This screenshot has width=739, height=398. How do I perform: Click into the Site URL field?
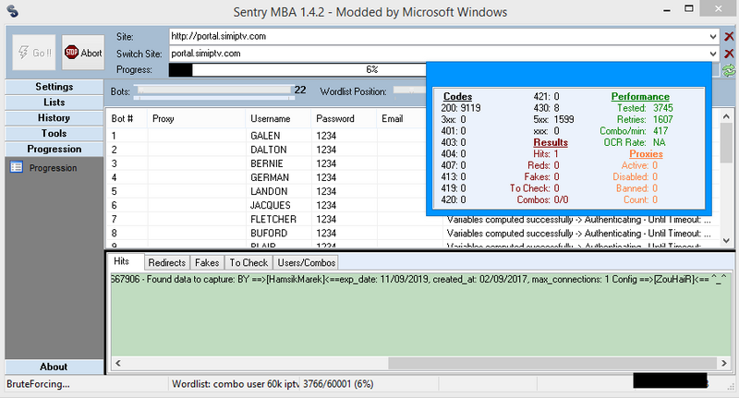[x=437, y=36]
